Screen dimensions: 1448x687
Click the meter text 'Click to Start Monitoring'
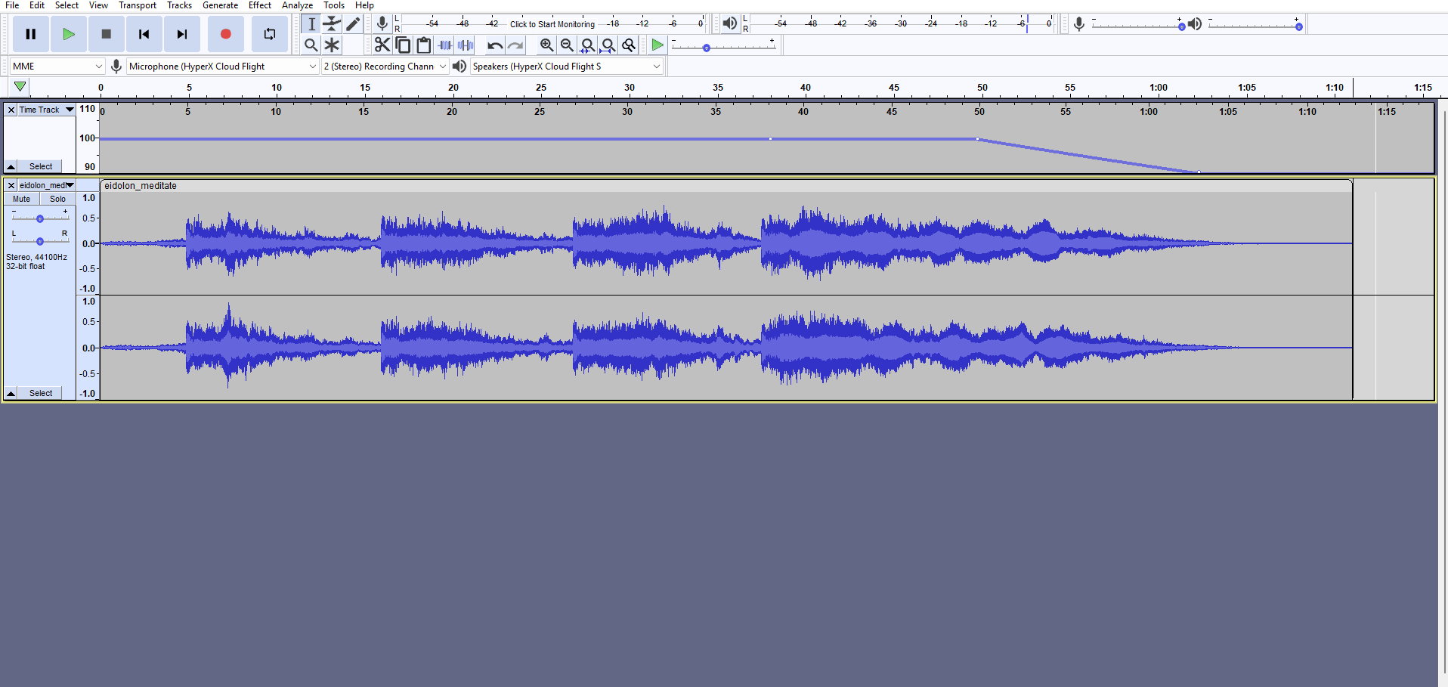tap(552, 24)
